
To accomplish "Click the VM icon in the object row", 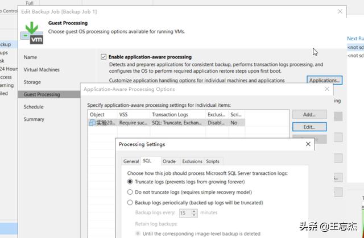I will [92, 123].
